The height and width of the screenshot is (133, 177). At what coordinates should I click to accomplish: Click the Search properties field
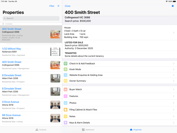[x=31, y=18]
